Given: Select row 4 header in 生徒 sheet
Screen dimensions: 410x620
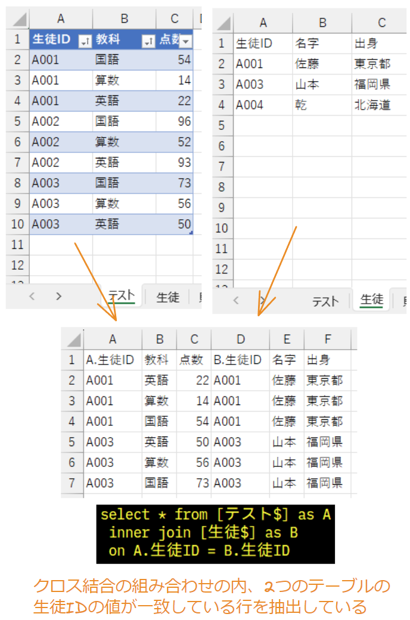Looking at the screenshot, I should (x=222, y=105).
